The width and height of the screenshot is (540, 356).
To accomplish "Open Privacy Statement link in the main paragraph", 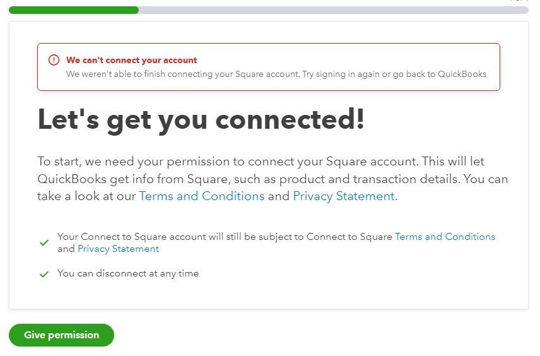I will [344, 196].
